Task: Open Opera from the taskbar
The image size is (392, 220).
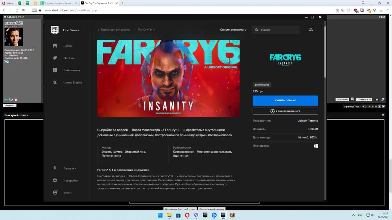Action: pyautogui.click(x=187, y=215)
